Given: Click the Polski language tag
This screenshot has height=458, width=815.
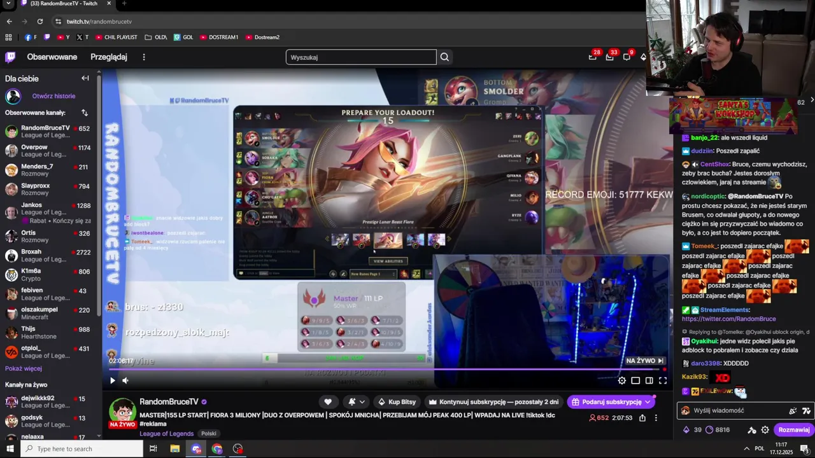Looking at the screenshot, I should (x=209, y=434).
